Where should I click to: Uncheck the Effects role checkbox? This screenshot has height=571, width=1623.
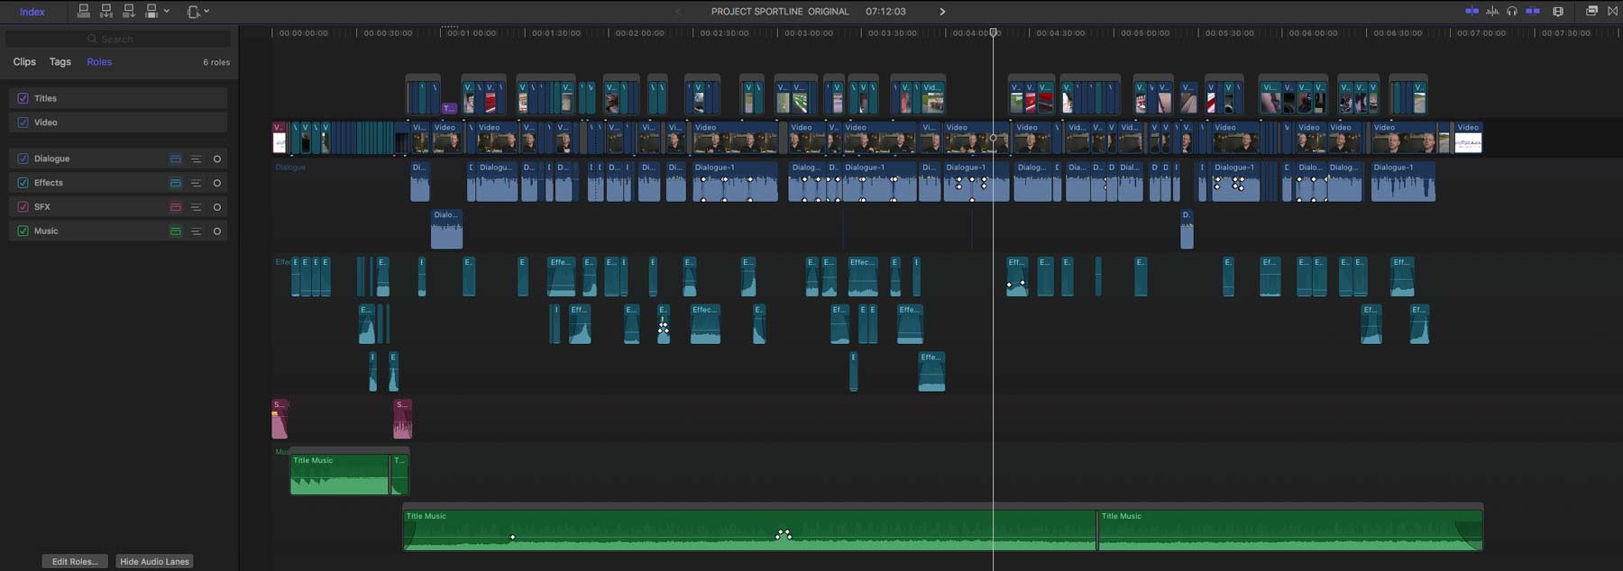[23, 183]
